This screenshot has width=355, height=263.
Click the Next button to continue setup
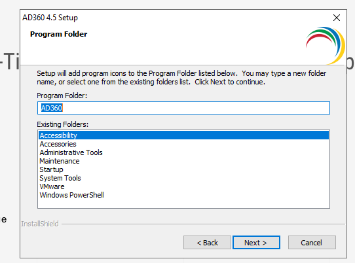(x=256, y=243)
